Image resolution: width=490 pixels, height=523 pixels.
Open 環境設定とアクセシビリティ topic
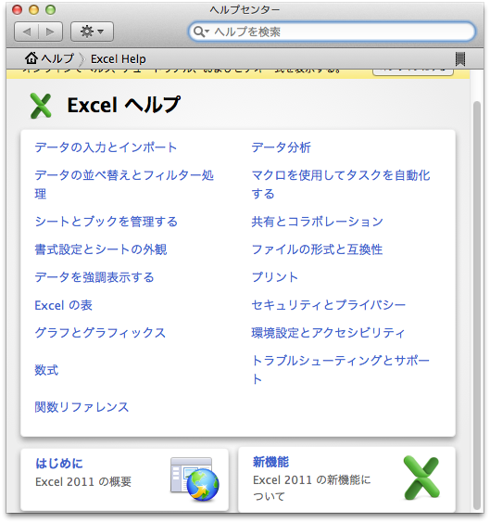click(328, 333)
